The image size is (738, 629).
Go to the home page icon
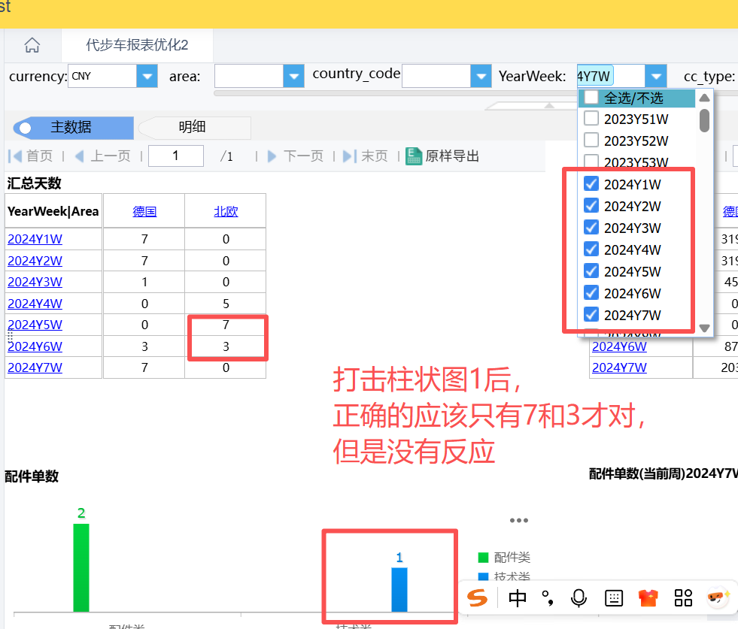click(x=32, y=45)
